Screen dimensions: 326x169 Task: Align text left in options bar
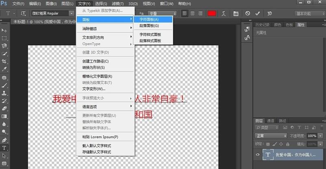point(185,13)
